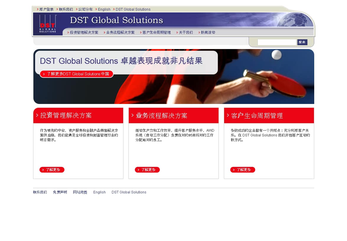The width and height of the screenshot is (347, 241).
Task: Open 业务流程解决方案 navigation menu item
Action: pos(120,32)
